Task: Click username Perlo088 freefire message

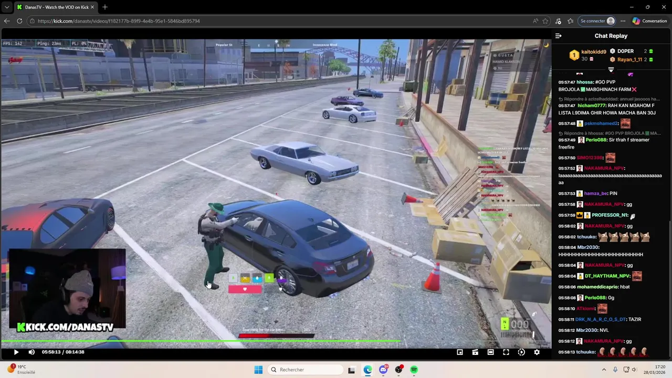Action: point(596,140)
